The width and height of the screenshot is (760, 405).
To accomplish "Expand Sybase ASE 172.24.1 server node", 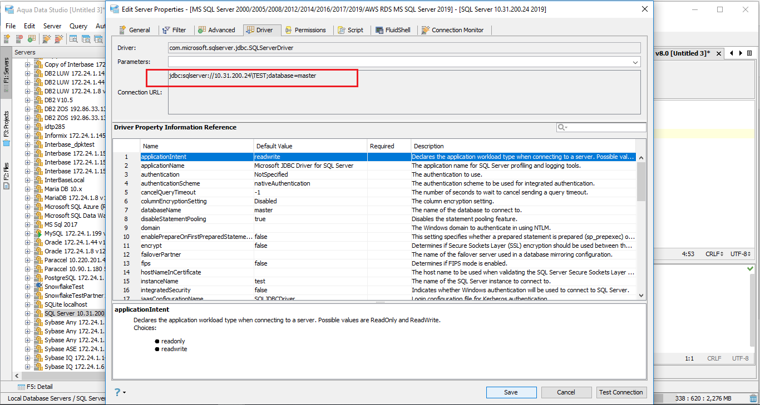I will coord(28,349).
